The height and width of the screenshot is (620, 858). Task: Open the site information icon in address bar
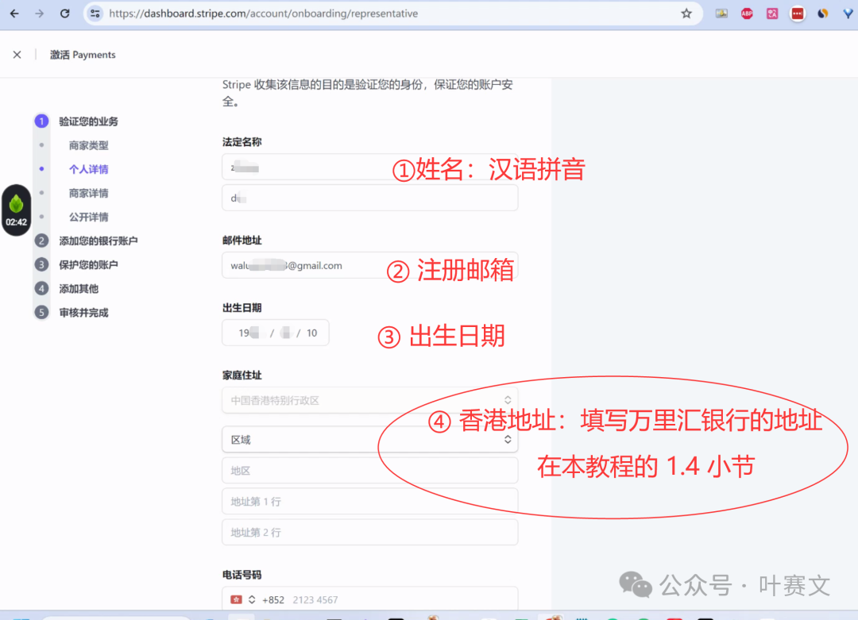click(x=95, y=13)
